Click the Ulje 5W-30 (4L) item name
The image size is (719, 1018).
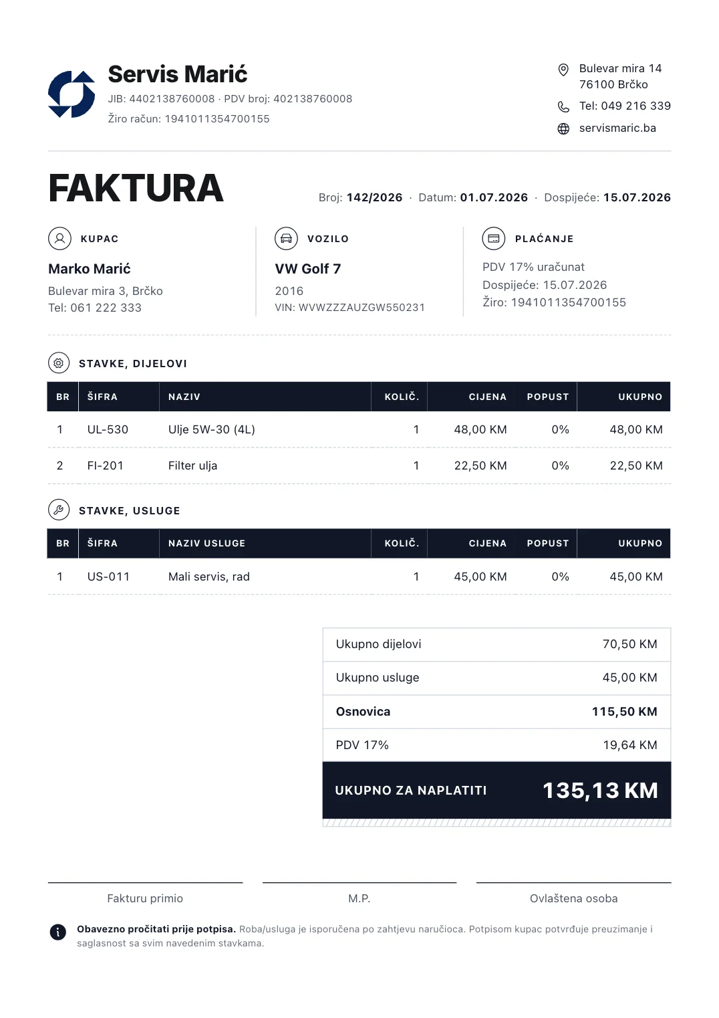(212, 429)
